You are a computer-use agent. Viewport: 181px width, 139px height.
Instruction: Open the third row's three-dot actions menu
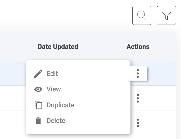coord(138,123)
